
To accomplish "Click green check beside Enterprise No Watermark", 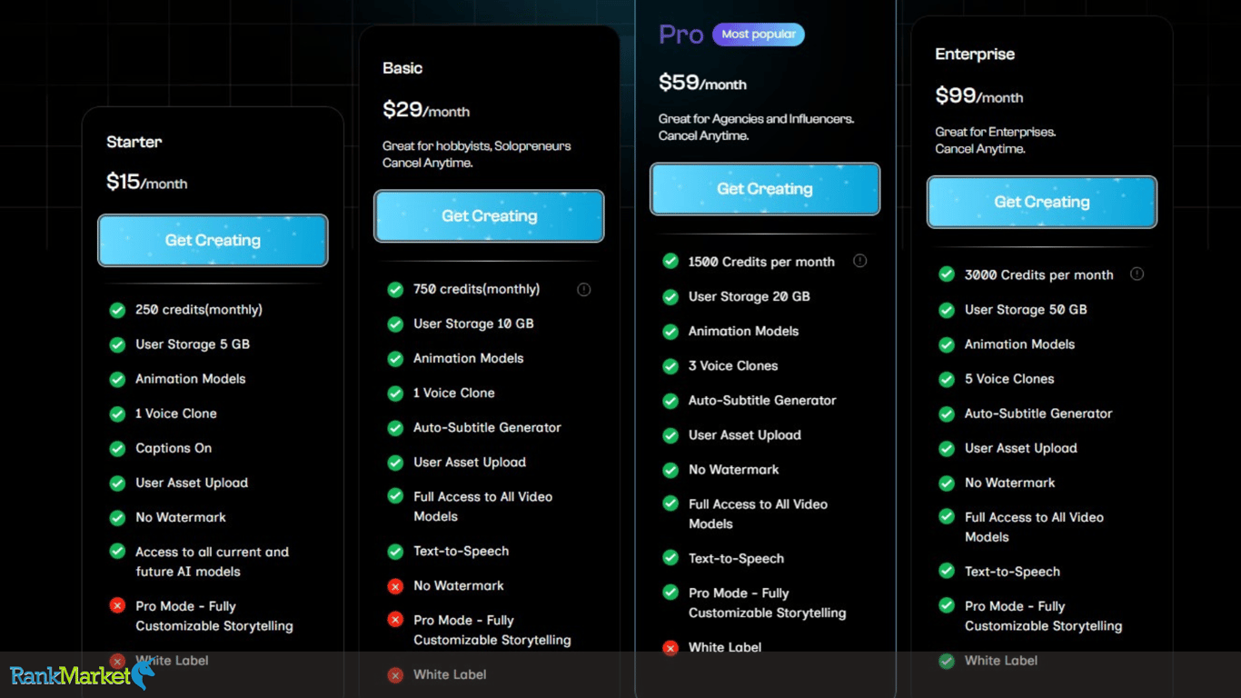I will coord(947,483).
